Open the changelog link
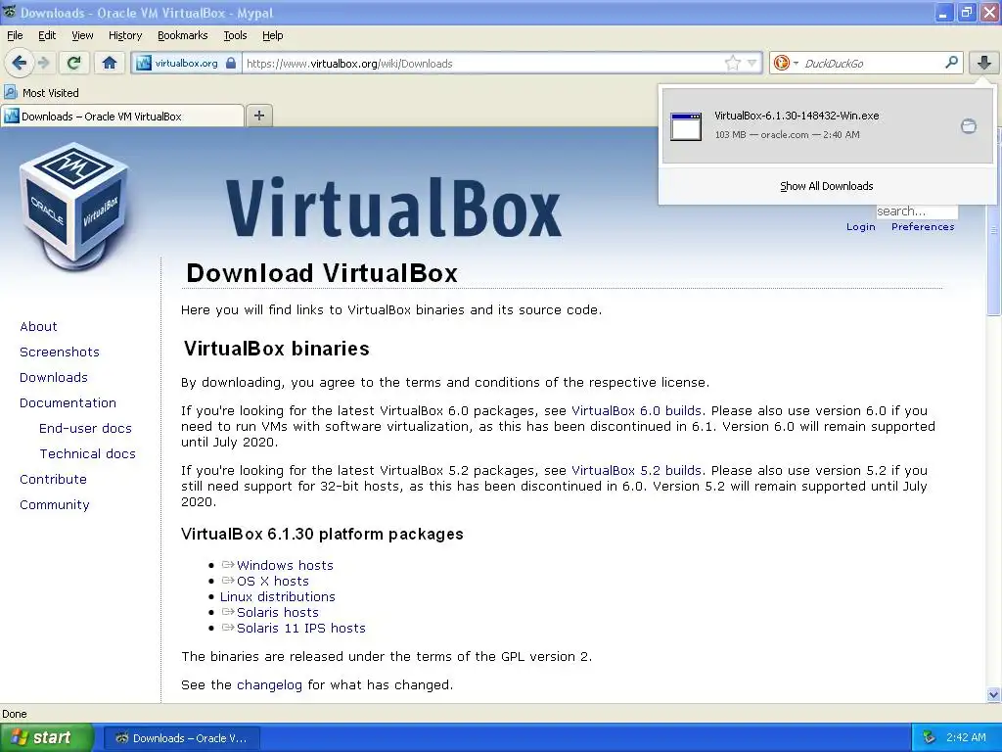Viewport: 1002px width, 752px height. point(269,684)
